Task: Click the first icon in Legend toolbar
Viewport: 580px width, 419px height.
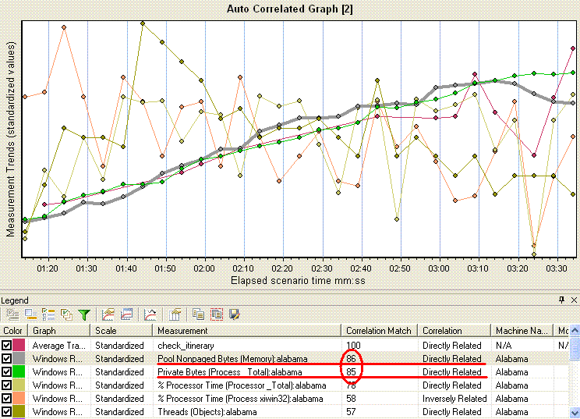Action: coord(12,314)
